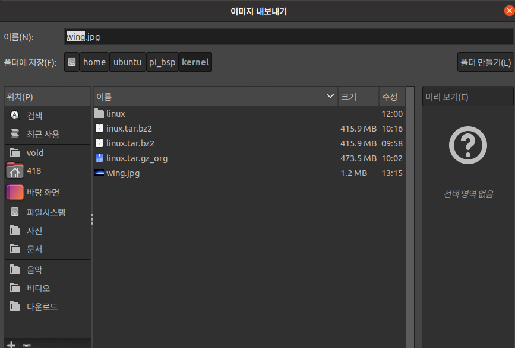The width and height of the screenshot is (515, 348).
Task: Go to pi_bsp in the path bar
Action: click(x=162, y=62)
